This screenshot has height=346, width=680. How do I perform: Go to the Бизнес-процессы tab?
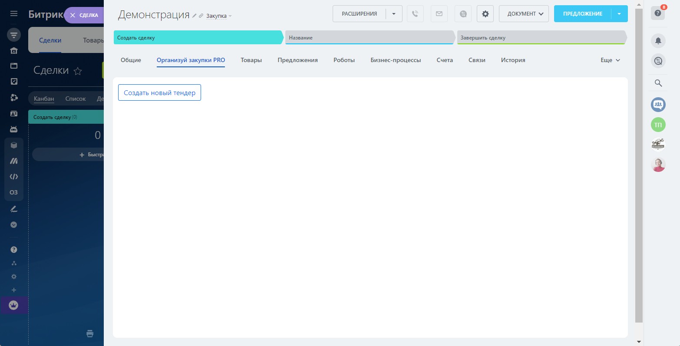pyautogui.click(x=396, y=60)
